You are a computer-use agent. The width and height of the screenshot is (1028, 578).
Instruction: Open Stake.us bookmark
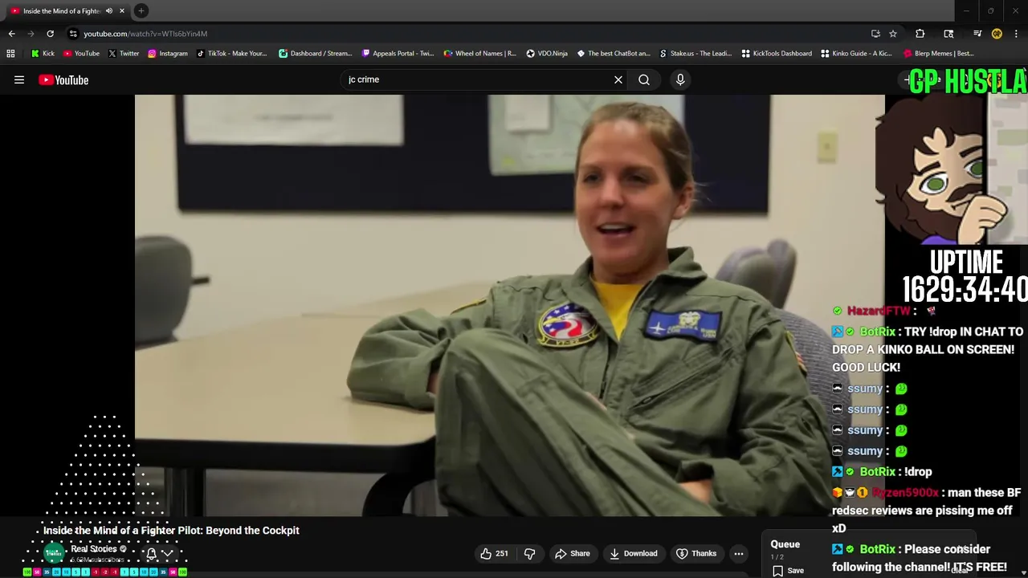coord(695,54)
